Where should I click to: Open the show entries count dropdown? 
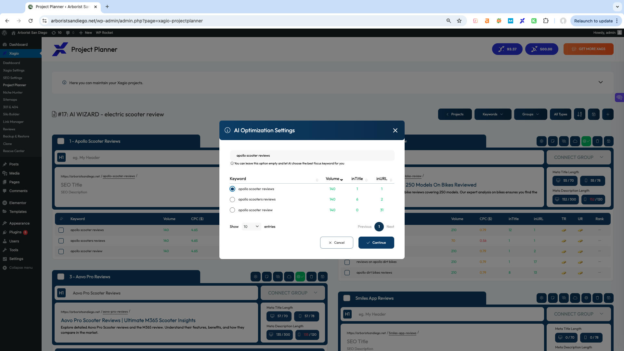click(251, 227)
